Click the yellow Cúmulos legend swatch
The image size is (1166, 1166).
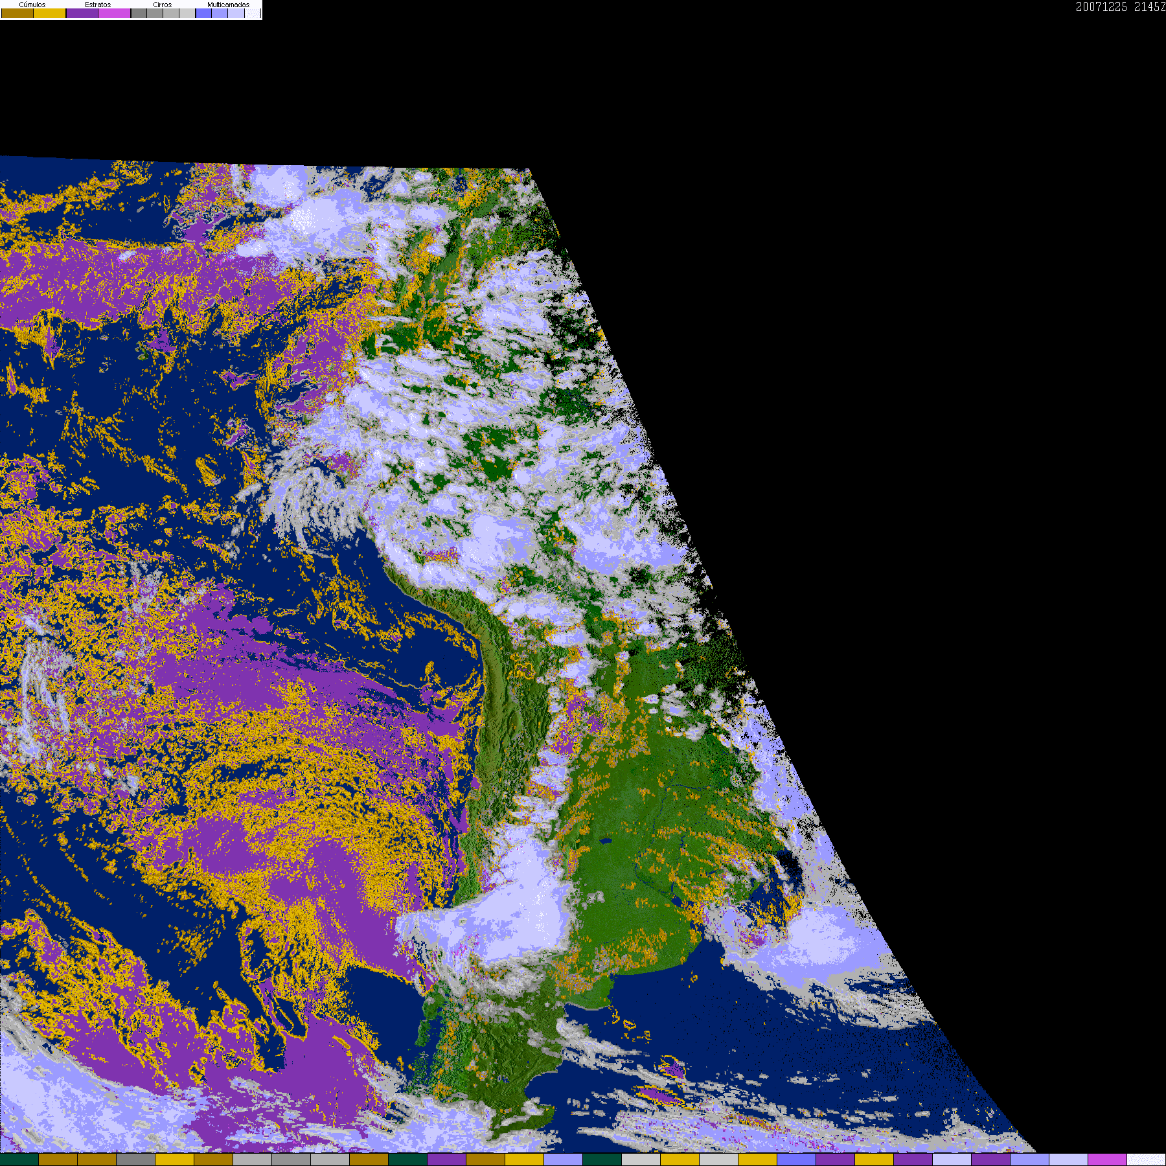(49, 13)
